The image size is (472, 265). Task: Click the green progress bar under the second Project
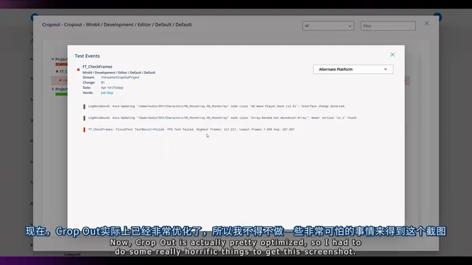click(62, 95)
